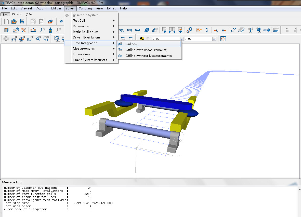Screen dimensions: 301x217
Task: Click the yellow-black center-of-mass marker toggle
Action: (142, 38)
